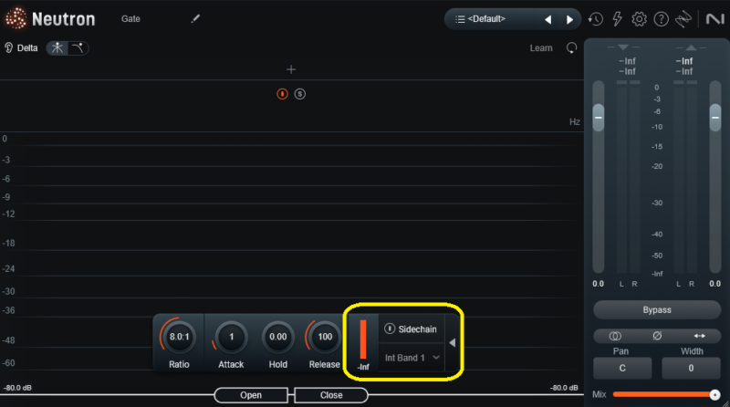Select the curved envelope detection mode icon
730x407 pixels.
tap(78, 48)
